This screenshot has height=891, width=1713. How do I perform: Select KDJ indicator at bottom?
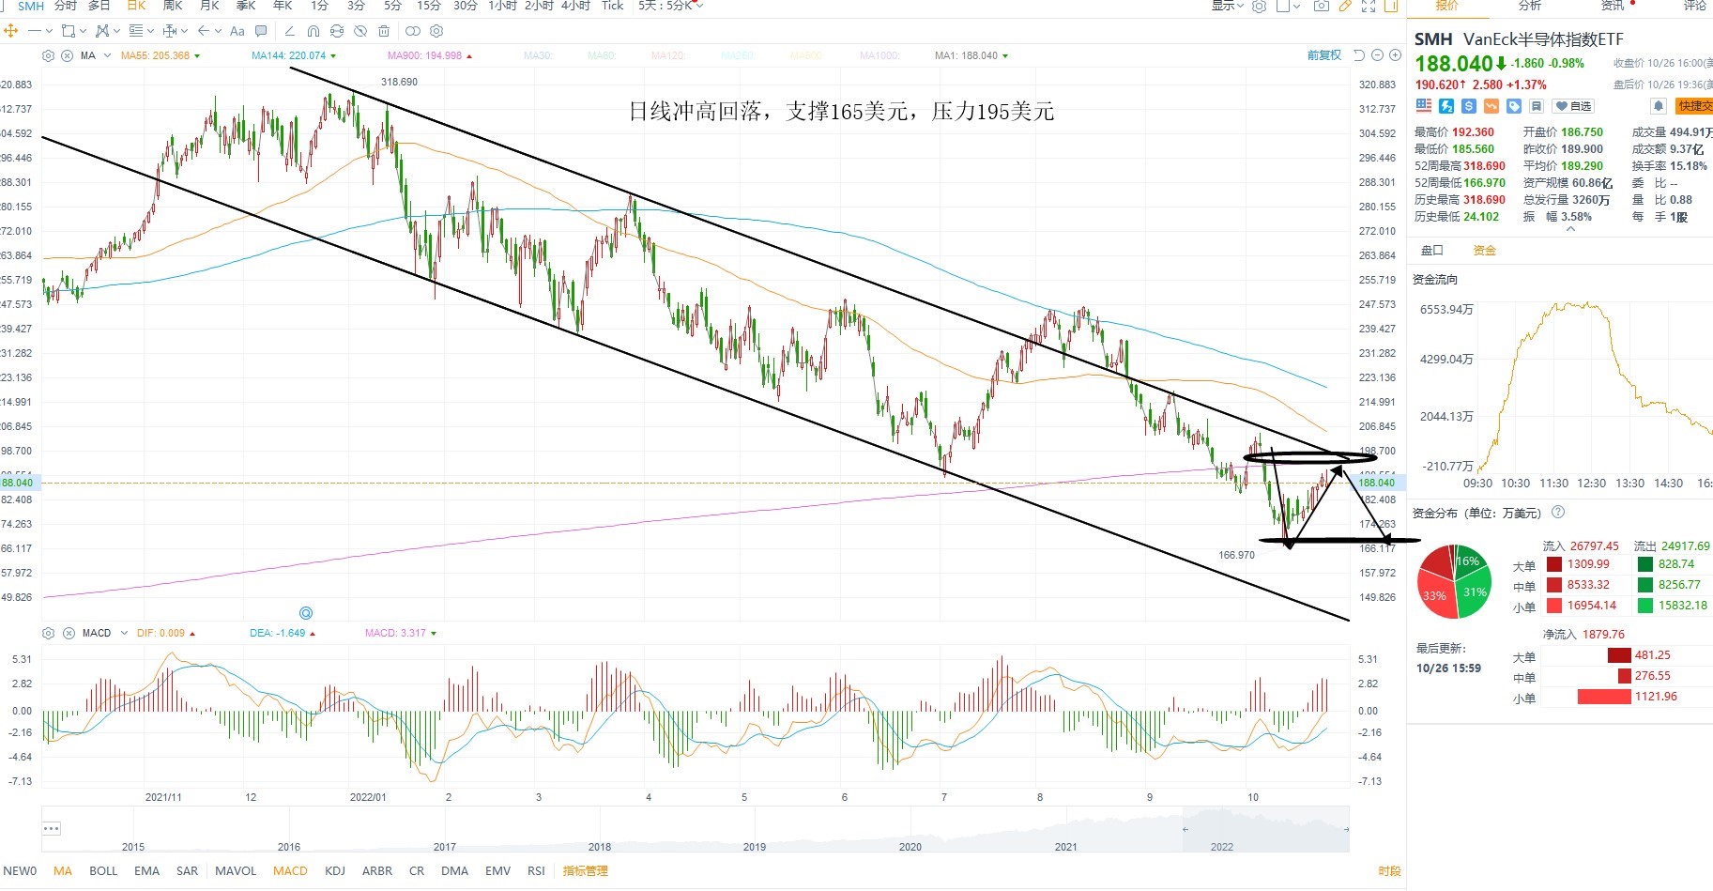click(x=335, y=870)
